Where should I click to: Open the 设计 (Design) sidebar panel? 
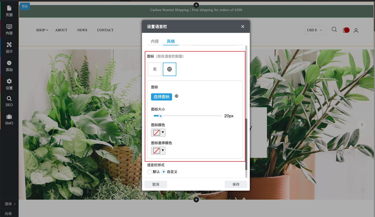(x=9, y=48)
